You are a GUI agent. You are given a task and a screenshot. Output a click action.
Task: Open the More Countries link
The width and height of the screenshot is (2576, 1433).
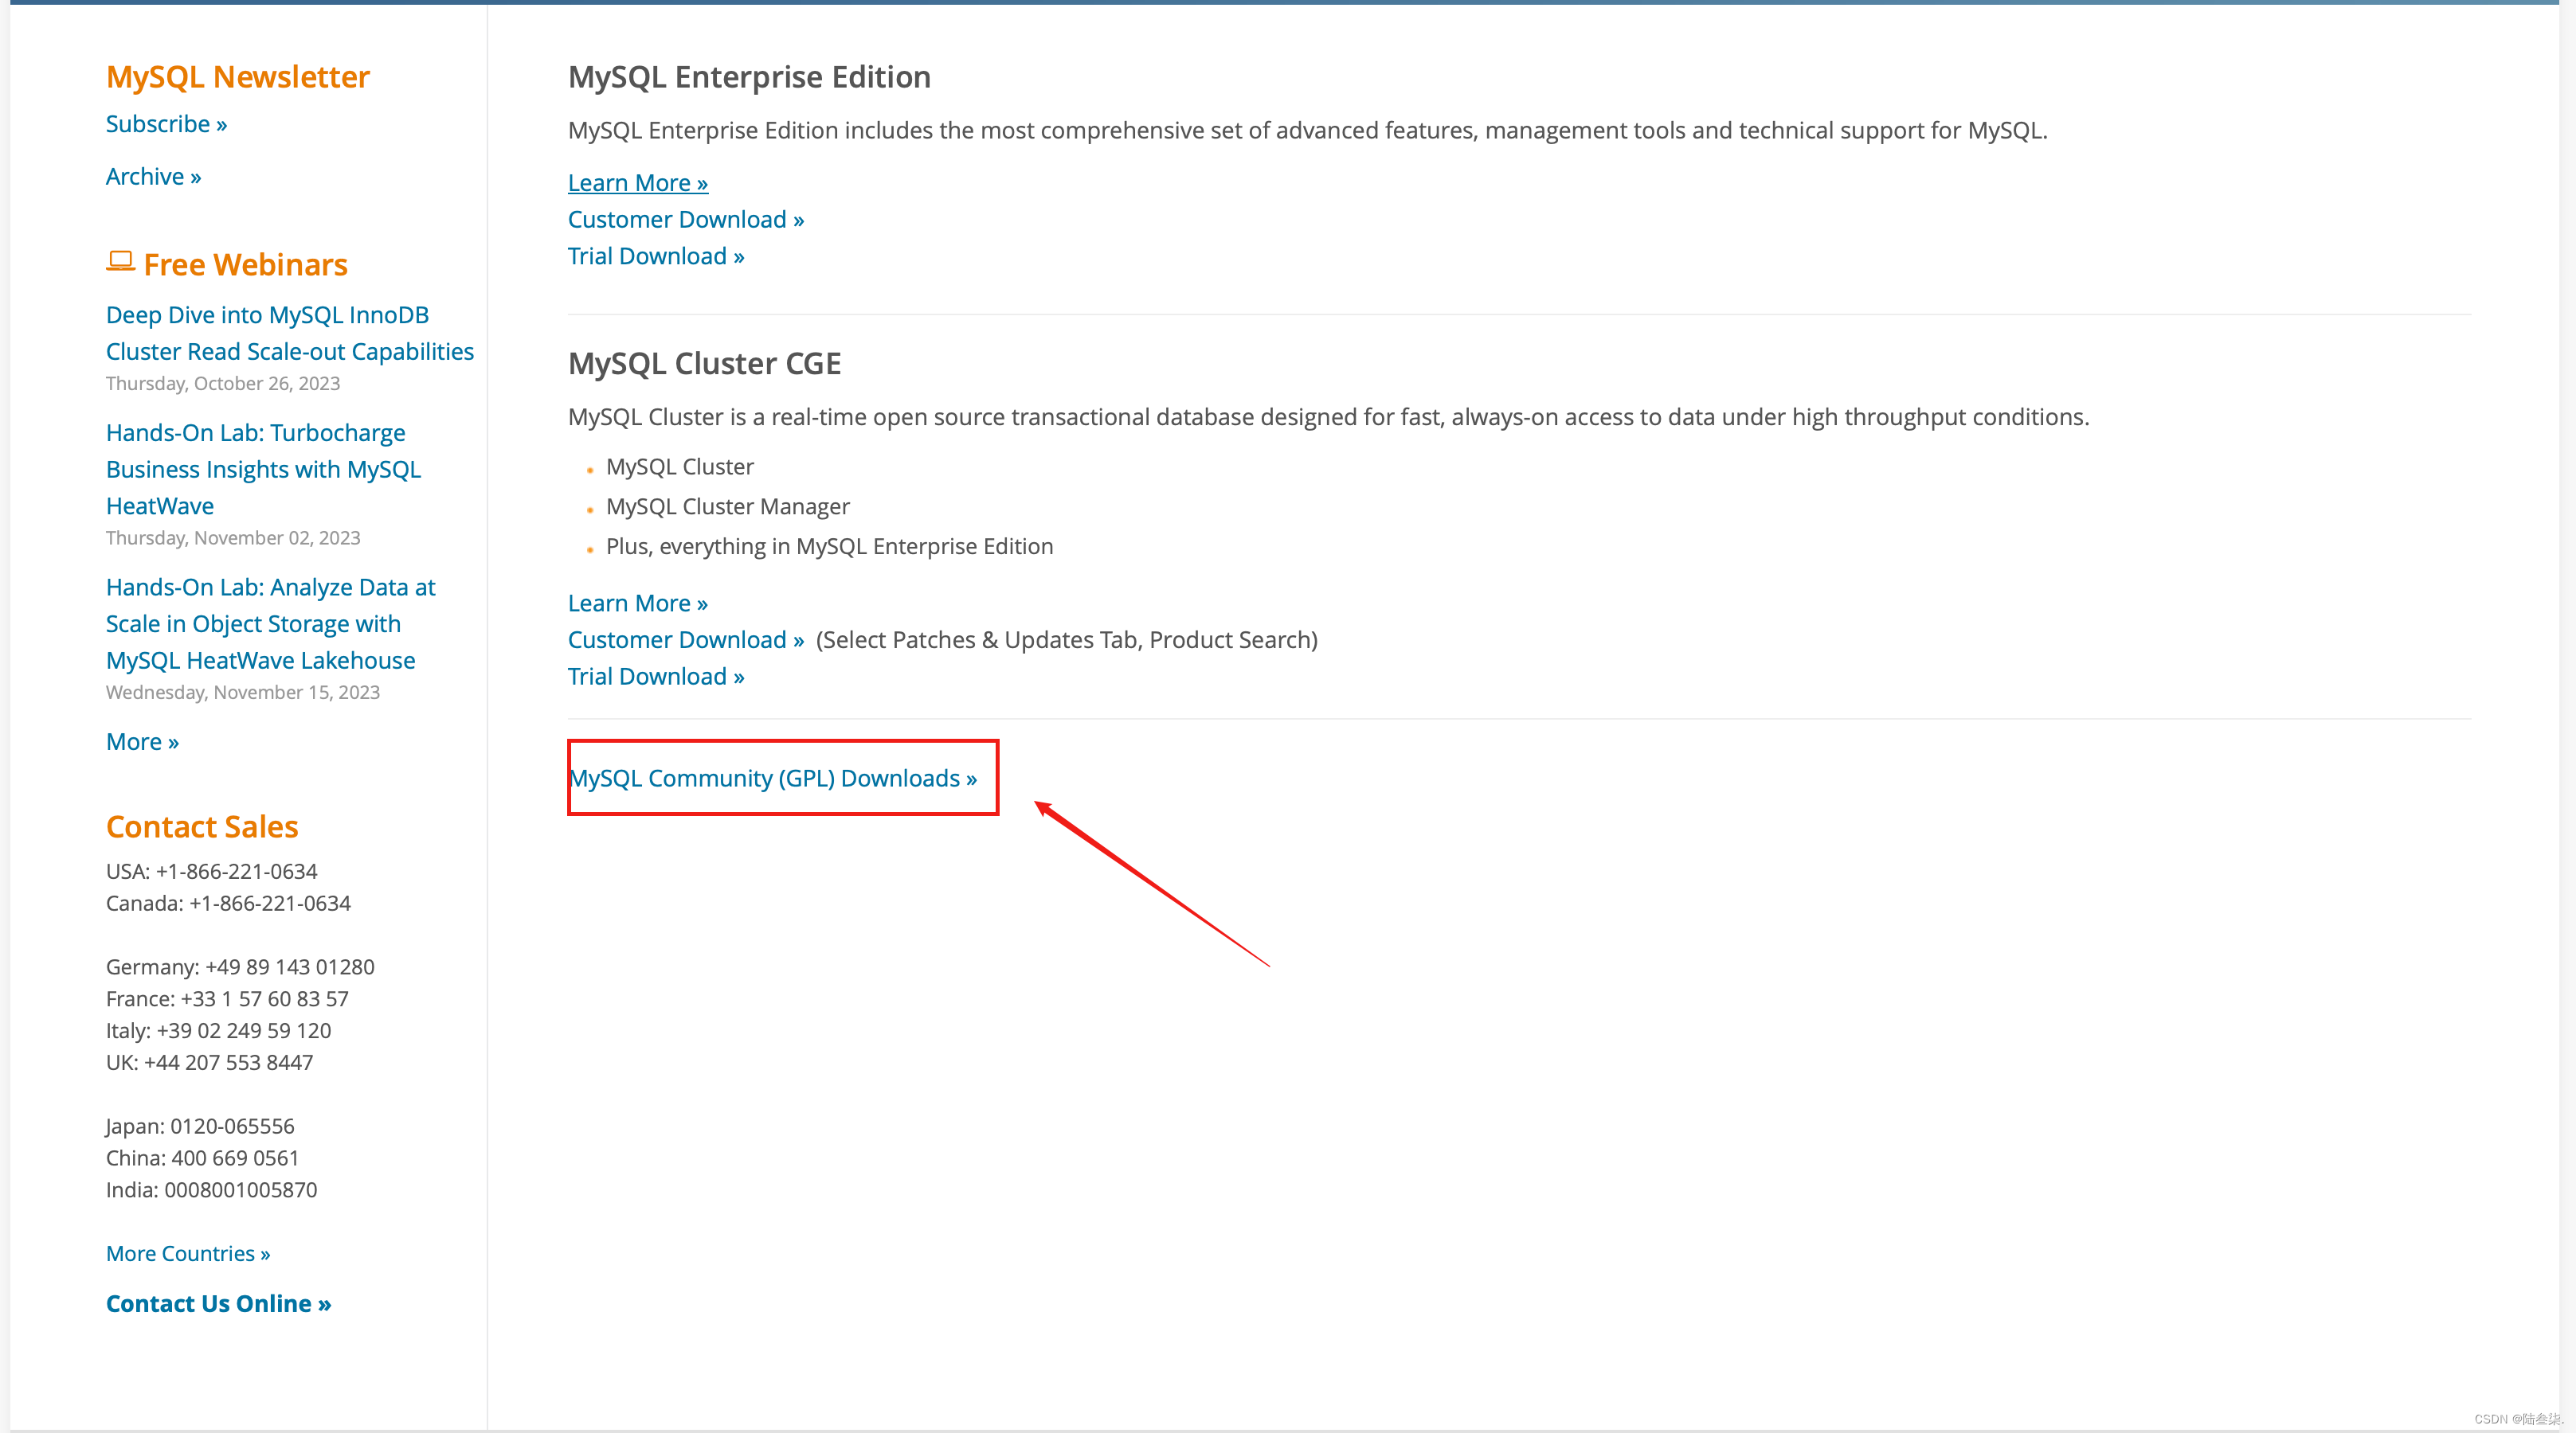coord(188,1253)
